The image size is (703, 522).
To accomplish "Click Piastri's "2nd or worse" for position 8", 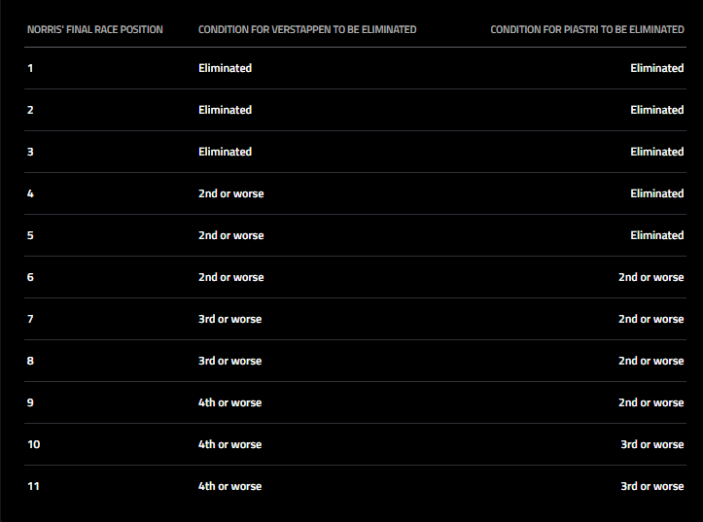I will pyautogui.click(x=650, y=361).
